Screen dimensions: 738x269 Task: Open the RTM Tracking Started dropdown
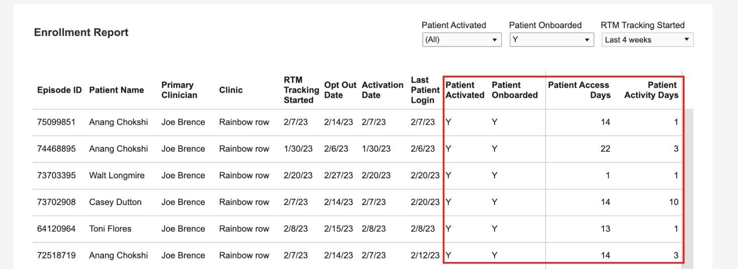[x=648, y=40]
